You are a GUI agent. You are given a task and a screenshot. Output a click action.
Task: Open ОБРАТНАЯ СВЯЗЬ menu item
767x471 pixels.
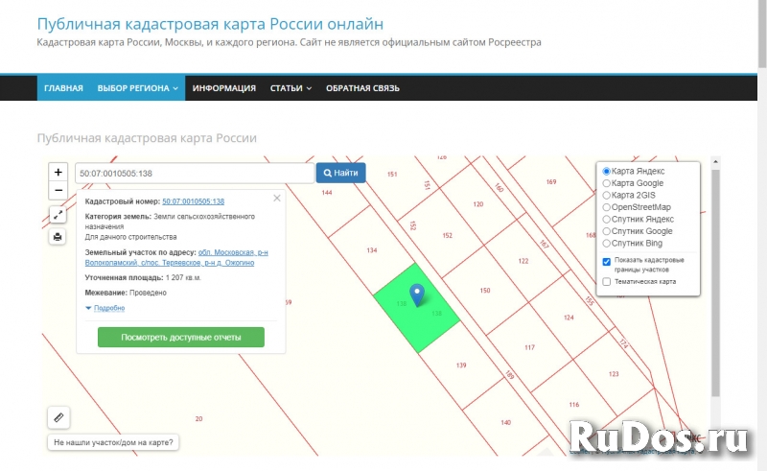tap(362, 88)
